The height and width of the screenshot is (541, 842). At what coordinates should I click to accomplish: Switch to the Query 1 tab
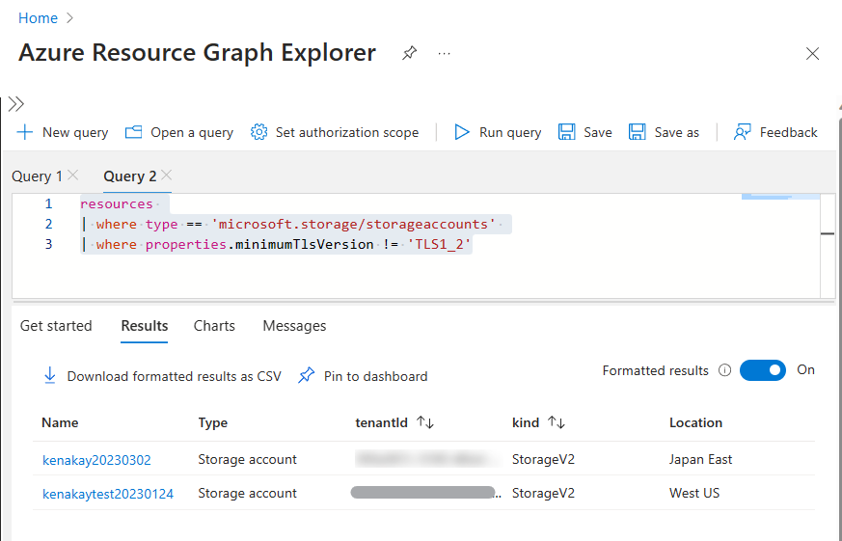point(37,176)
